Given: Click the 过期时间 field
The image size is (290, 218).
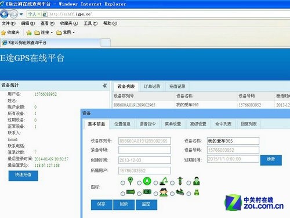Looking at the screenshot, I should pyautogui.click(x=233, y=159).
